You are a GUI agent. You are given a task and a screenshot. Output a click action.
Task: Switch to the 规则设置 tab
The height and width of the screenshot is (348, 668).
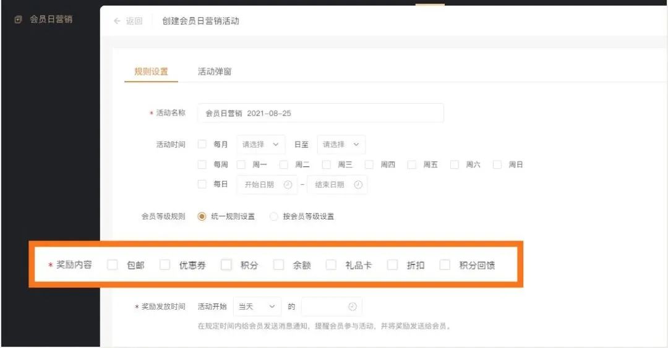click(152, 72)
